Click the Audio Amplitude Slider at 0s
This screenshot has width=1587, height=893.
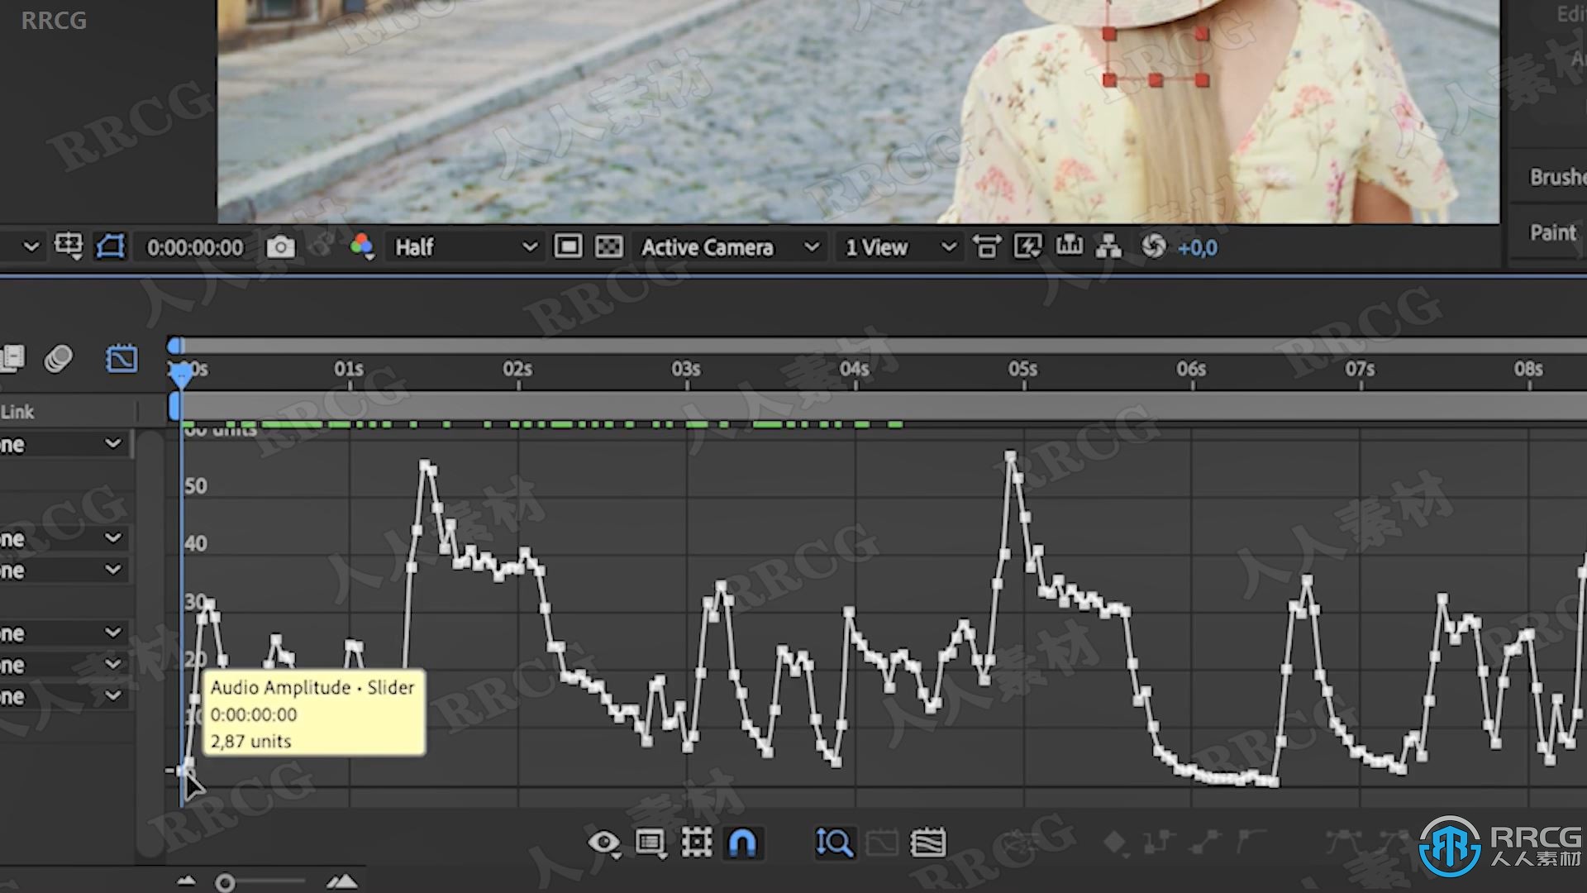click(185, 769)
